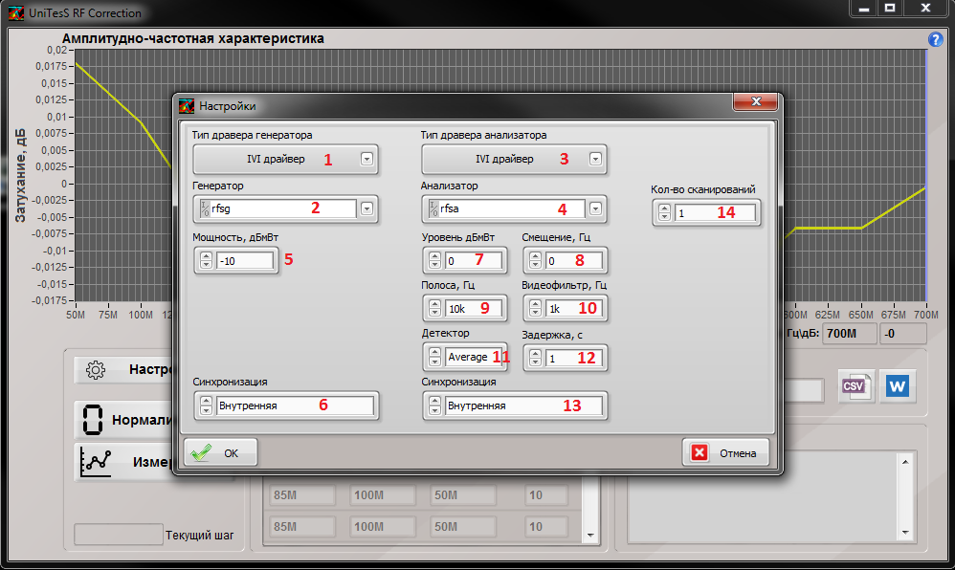955x570 pixels.
Task: Open the Тип драйвера анализатора dropdown
Action: (x=595, y=160)
